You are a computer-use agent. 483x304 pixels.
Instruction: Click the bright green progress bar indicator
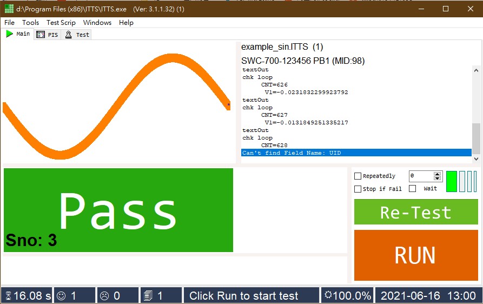(452, 182)
